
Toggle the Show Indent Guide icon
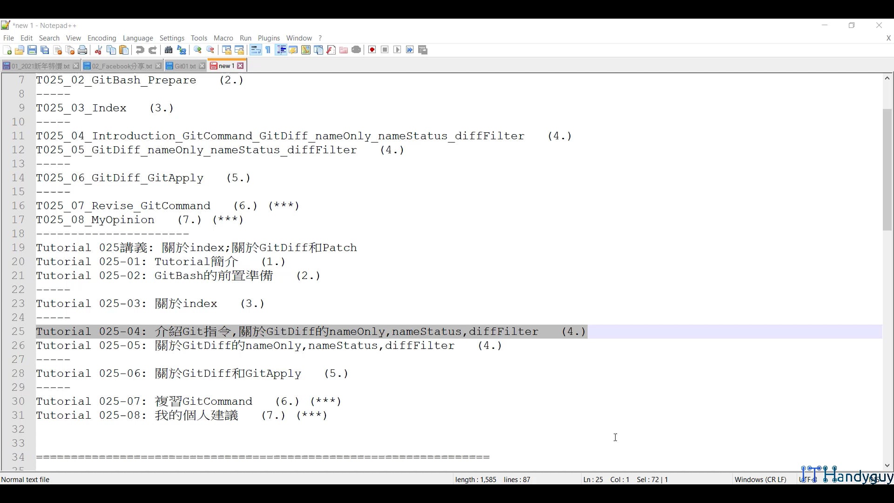point(281,50)
